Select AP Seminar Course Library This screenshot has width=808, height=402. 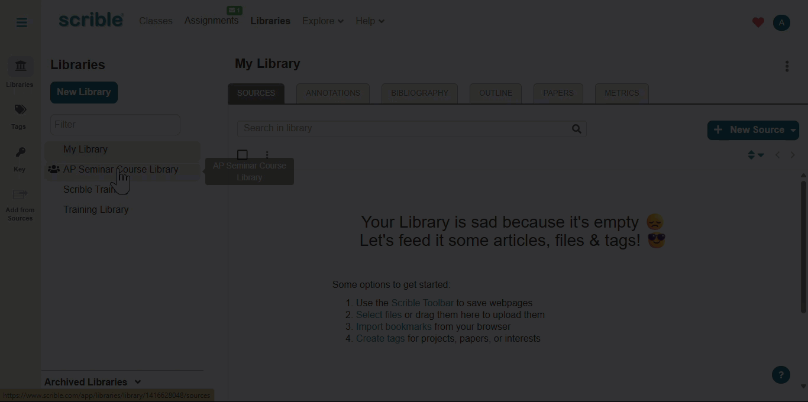[x=122, y=170]
